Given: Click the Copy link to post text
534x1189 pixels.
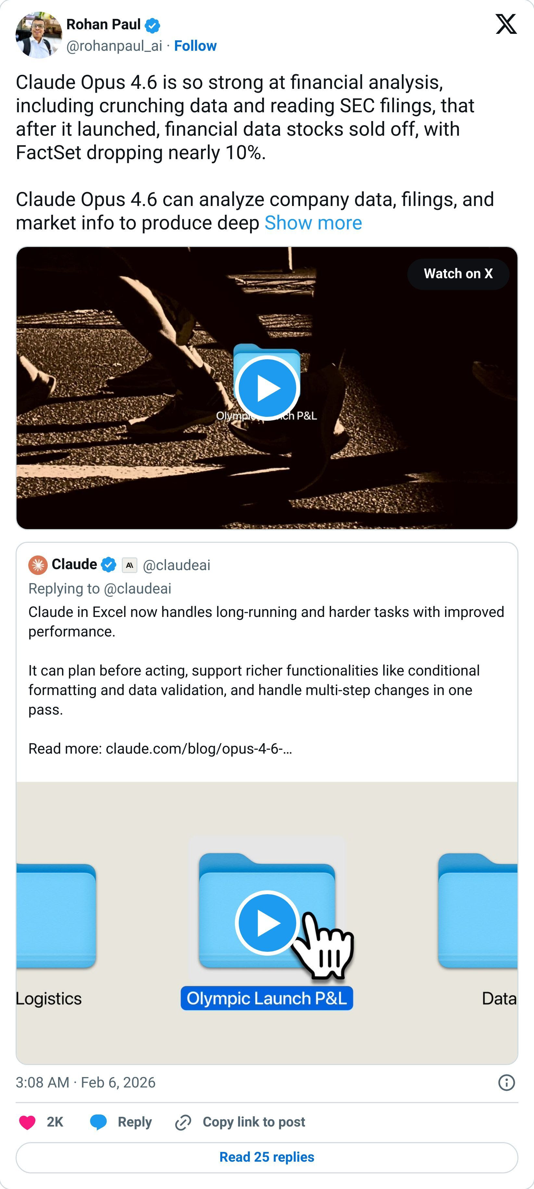Looking at the screenshot, I should pos(254,1122).
